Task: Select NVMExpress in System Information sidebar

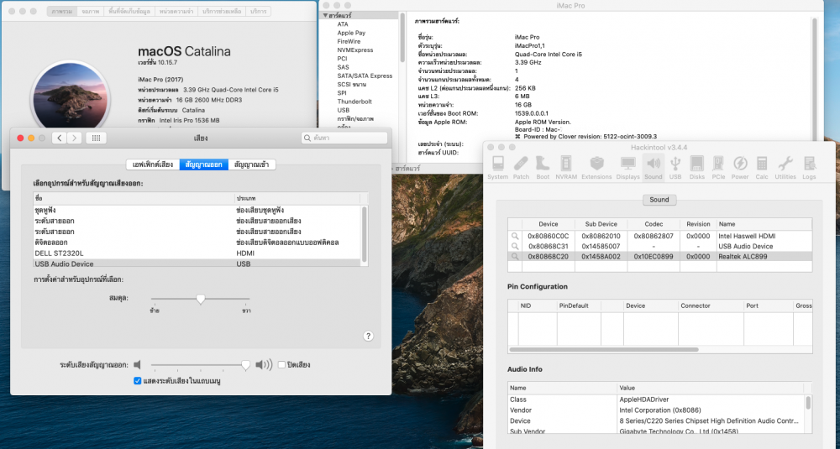Action: click(355, 50)
